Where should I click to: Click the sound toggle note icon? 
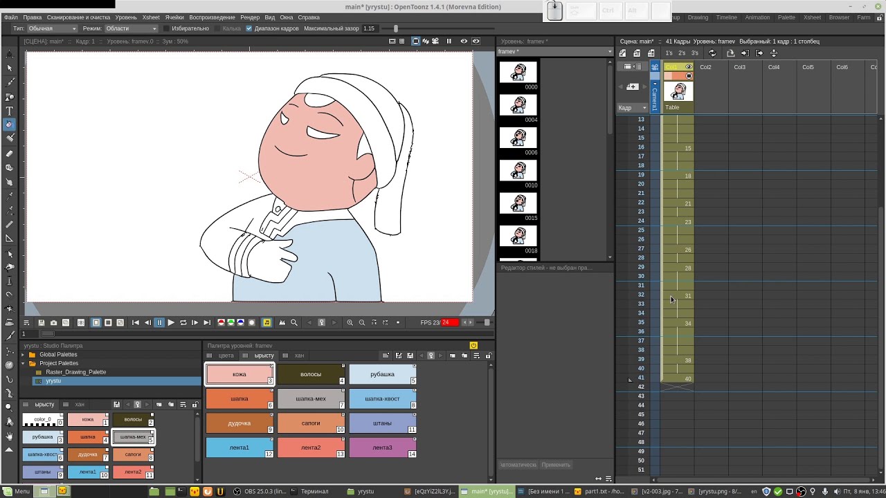tap(266, 322)
